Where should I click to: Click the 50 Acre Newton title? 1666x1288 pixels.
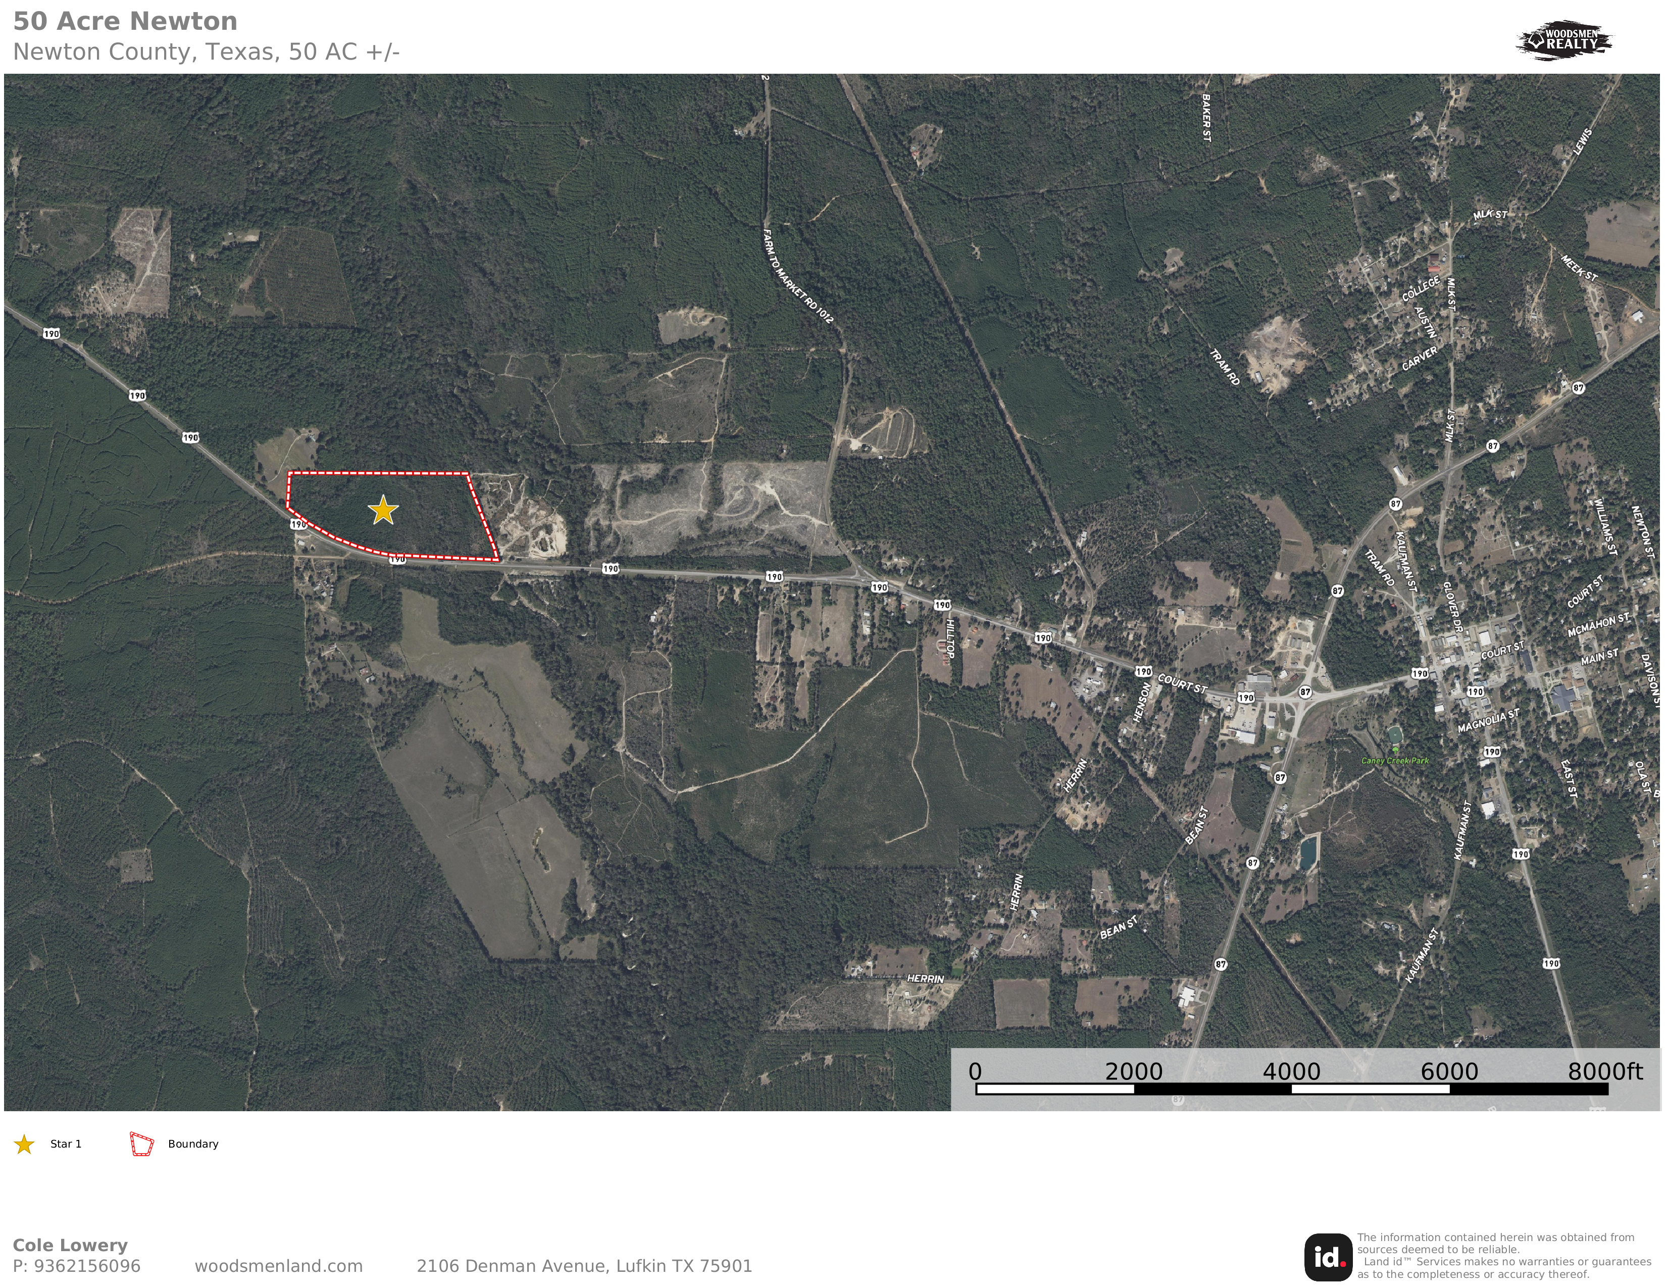[125, 21]
